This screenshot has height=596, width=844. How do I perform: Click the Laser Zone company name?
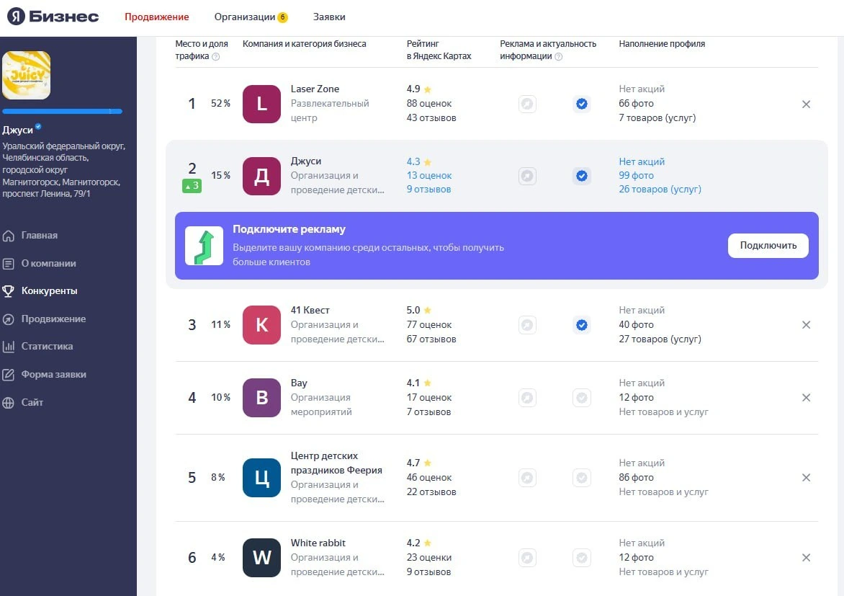315,89
